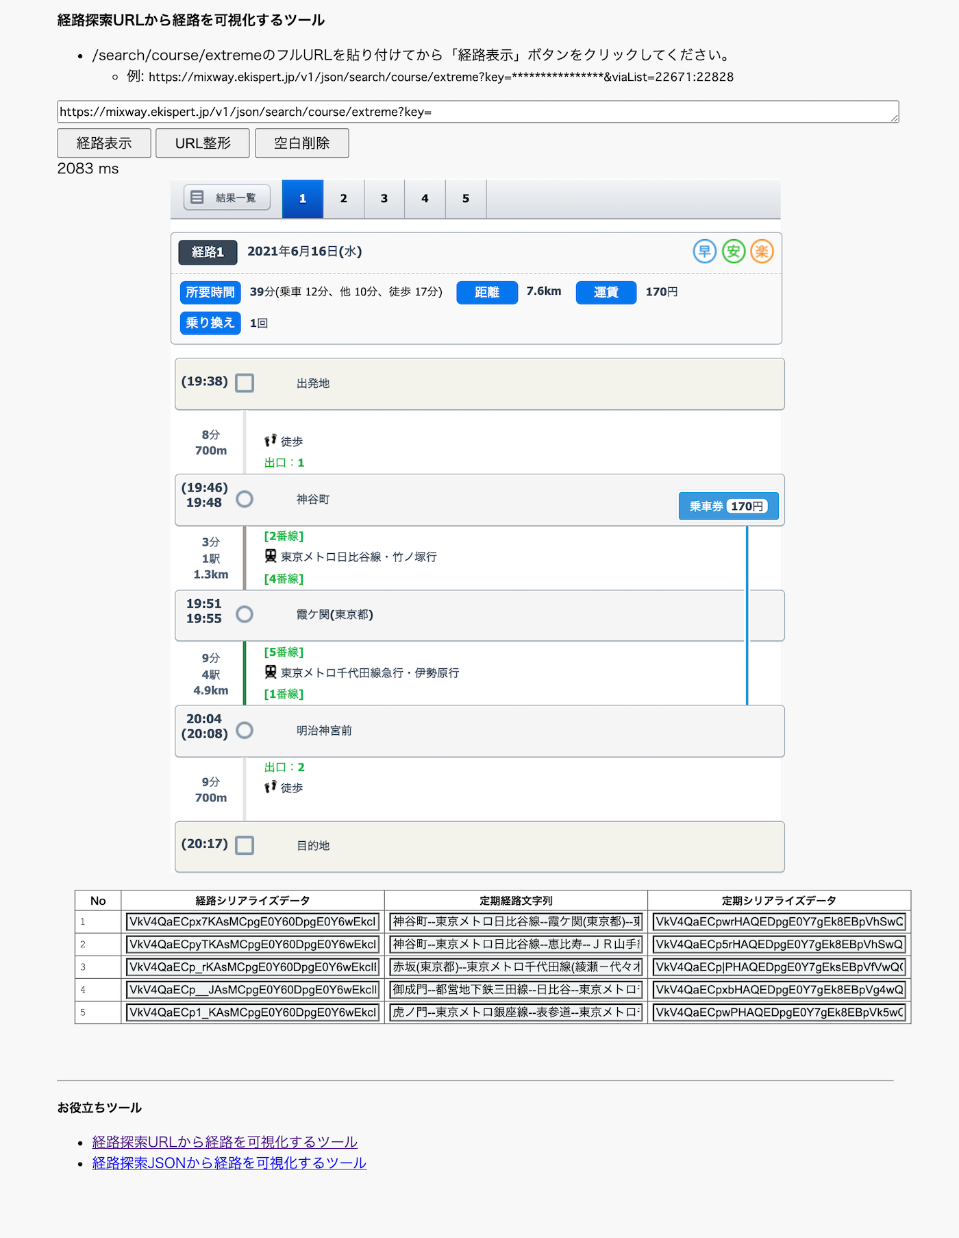This screenshot has height=1238, width=959.
Task: Click the square marker beside 出発地
Action: tap(245, 383)
